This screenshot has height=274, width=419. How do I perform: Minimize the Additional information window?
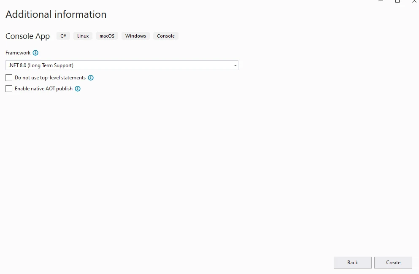click(381, 1)
